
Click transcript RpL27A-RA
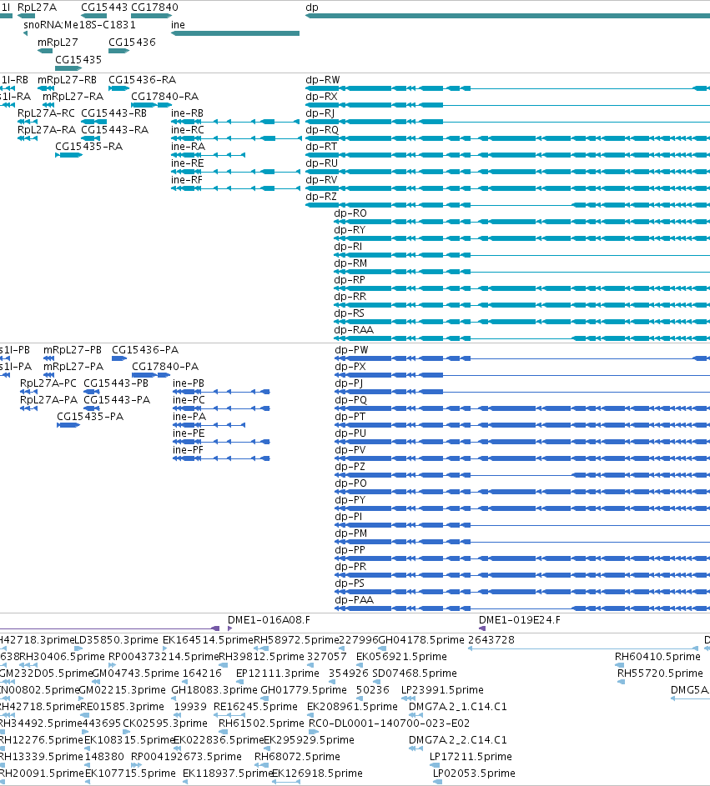point(47,130)
